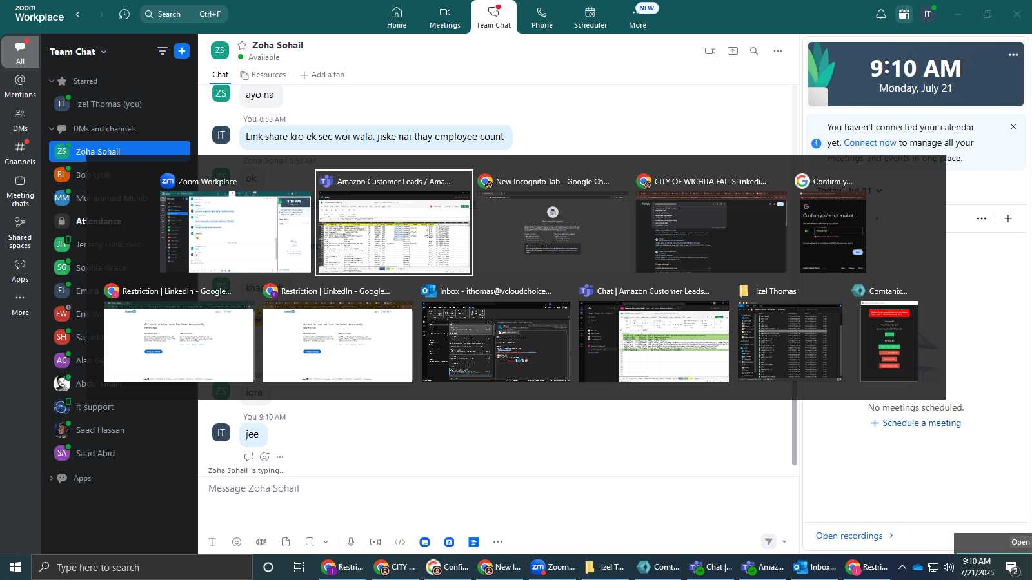Click the share screen icon in chat header

(733, 51)
